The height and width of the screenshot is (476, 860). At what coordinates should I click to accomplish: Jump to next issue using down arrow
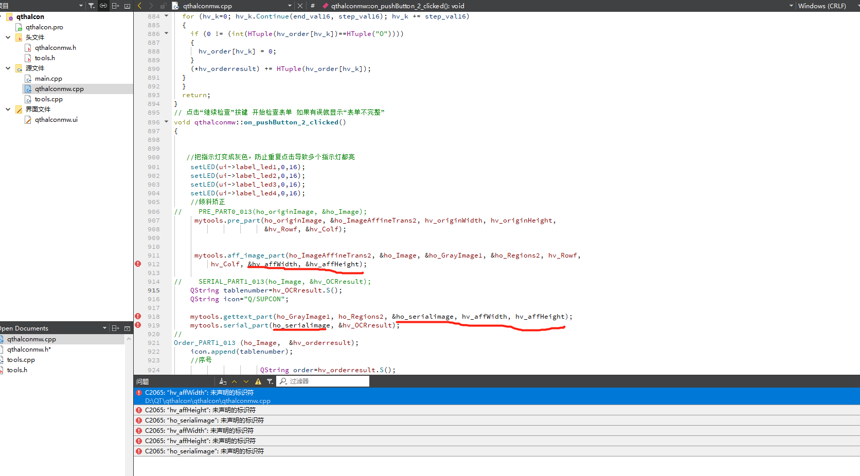pyautogui.click(x=246, y=381)
